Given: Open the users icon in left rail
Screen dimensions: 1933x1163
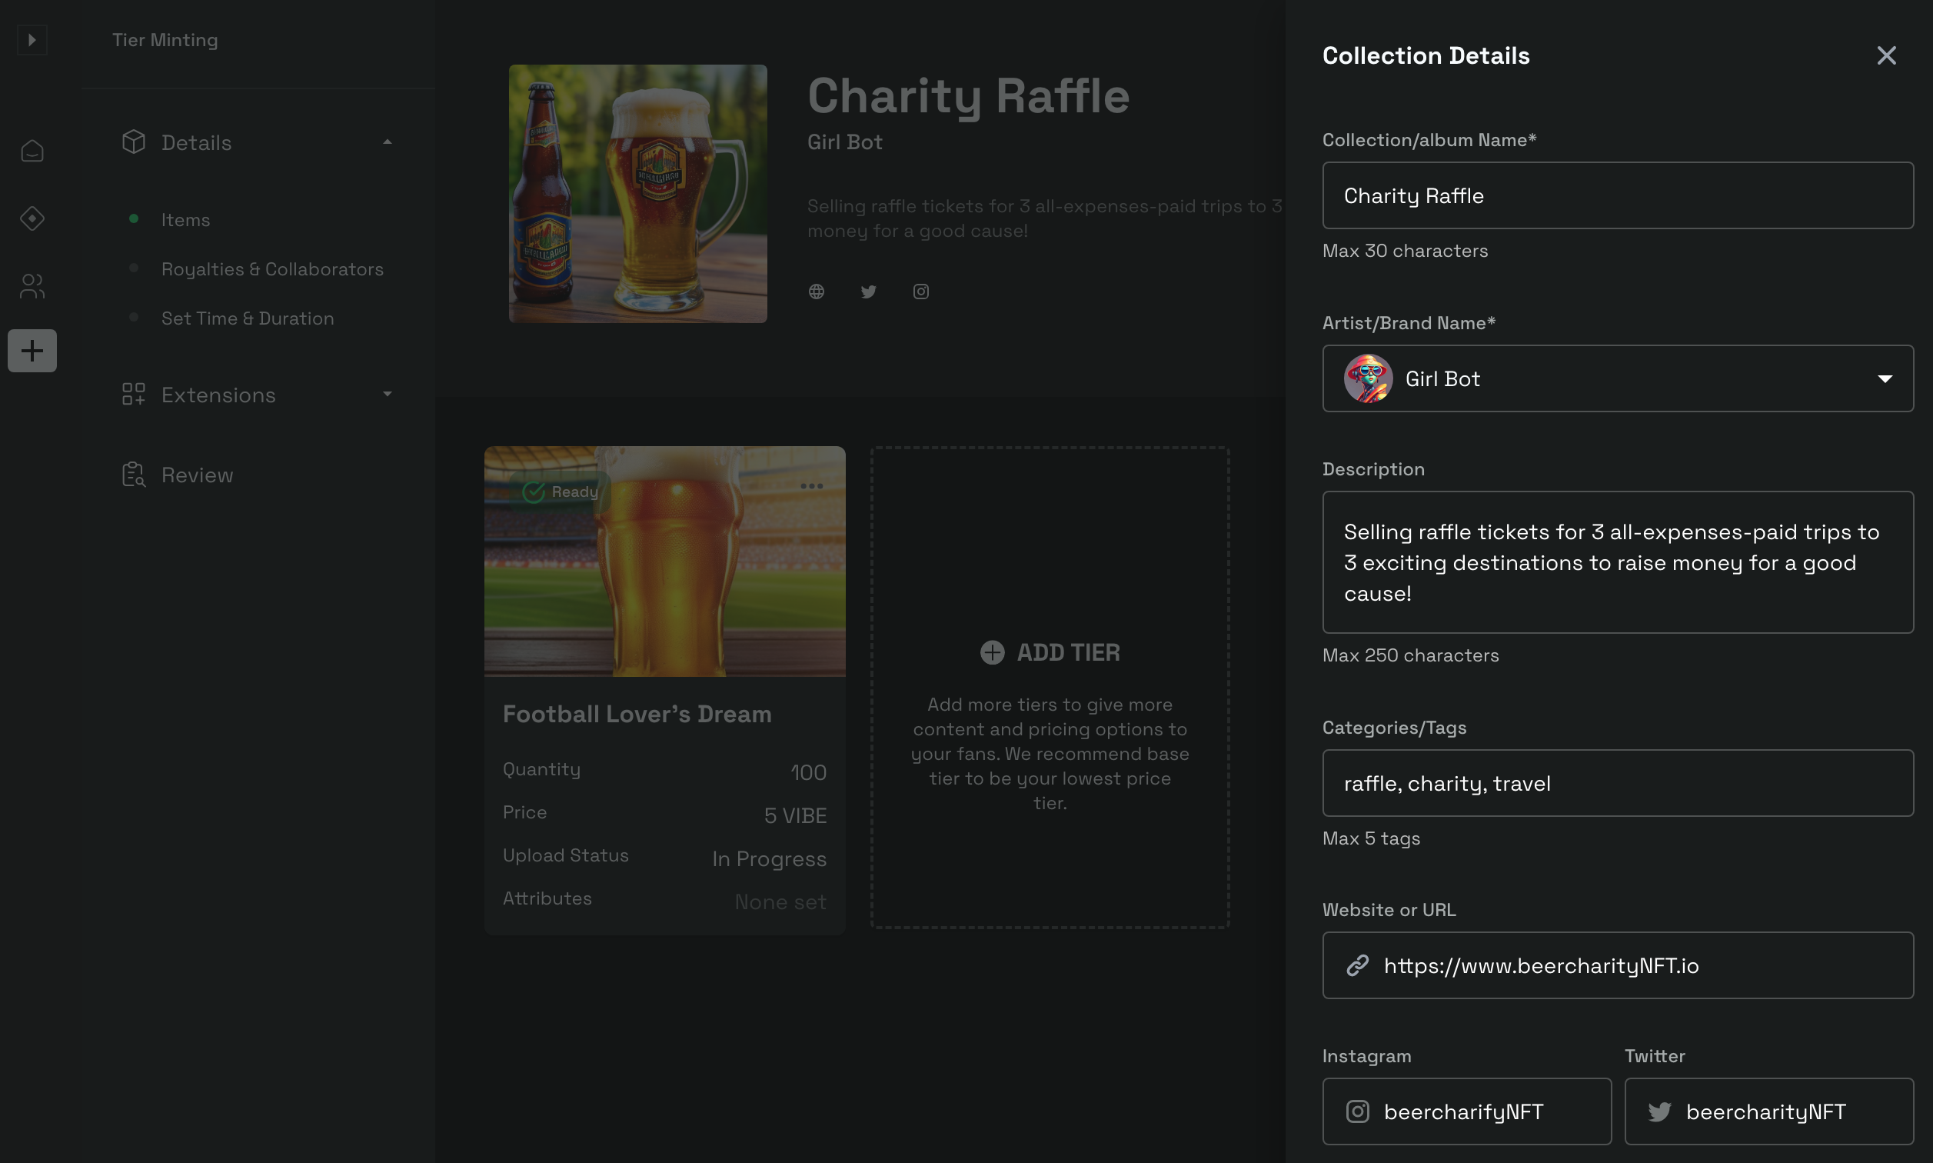Looking at the screenshot, I should [x=32, y=286].
